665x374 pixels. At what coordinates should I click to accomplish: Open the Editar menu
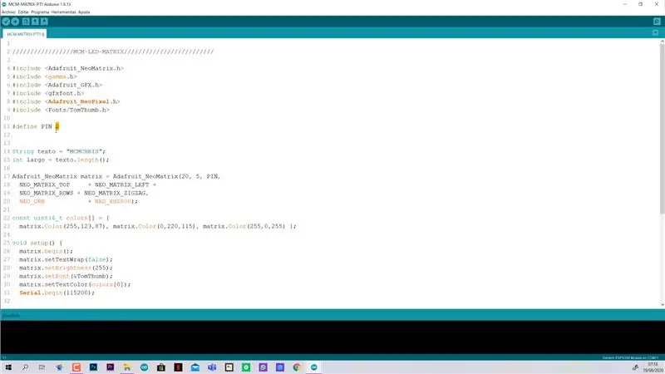point(23,12)
